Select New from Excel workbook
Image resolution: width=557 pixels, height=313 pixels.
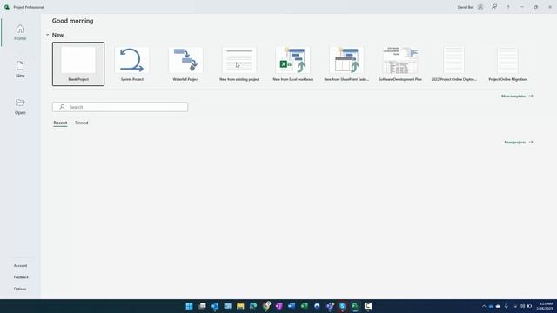click(x=293, y=63)
